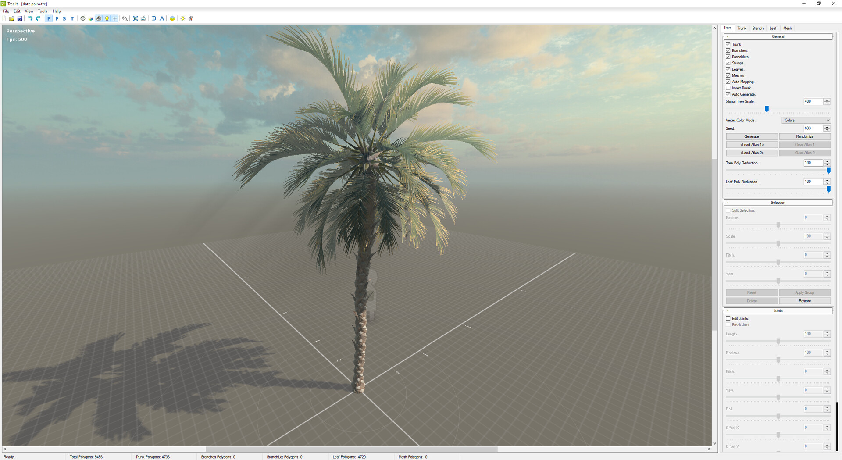Switch to Front view (F)
The width and height of the screenshot is (842, 460).
coord(57,18)
